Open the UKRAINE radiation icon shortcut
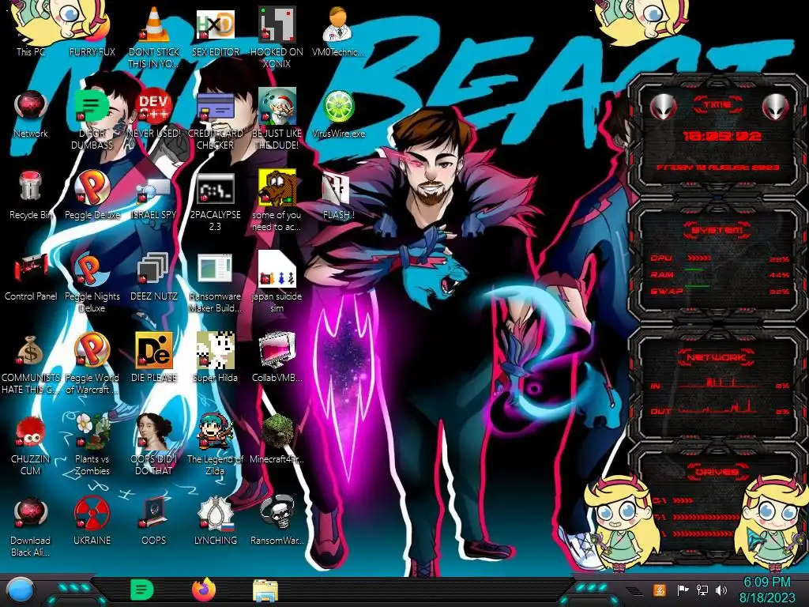This screenshot has height=607, width=809. pyautogui.click(x=92, y=520)
